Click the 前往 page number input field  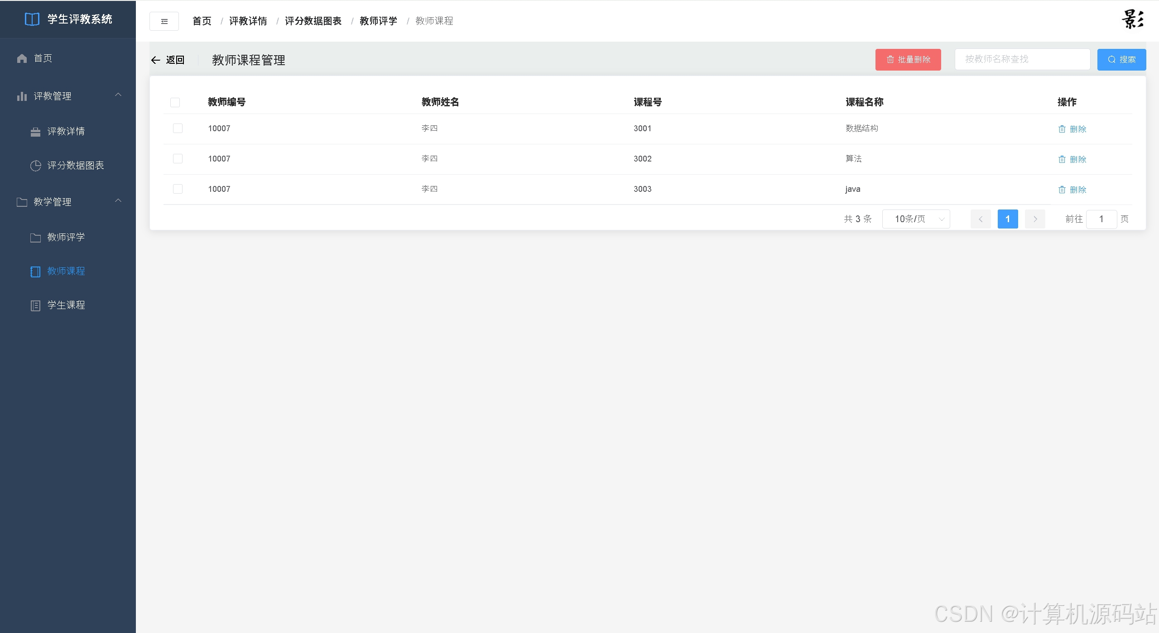[x=1101, y=219]
